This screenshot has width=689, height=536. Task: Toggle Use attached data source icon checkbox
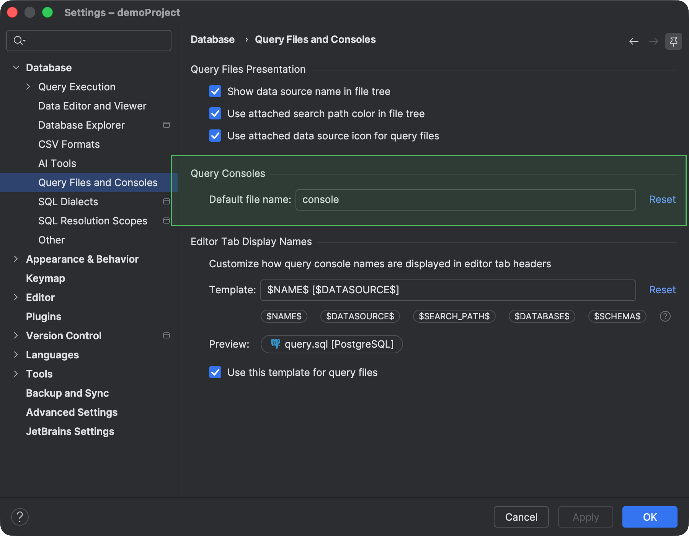[215, 136]
